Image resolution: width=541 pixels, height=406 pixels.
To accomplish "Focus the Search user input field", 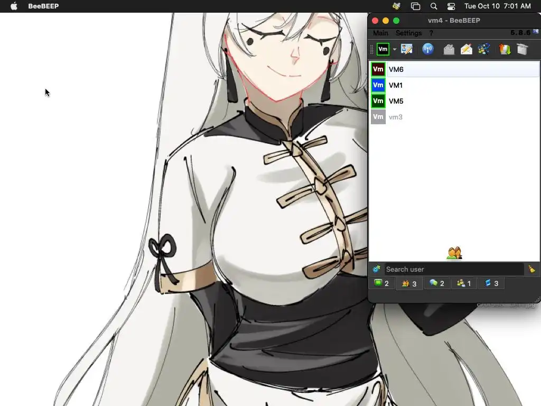I will (x=454, y=269).
